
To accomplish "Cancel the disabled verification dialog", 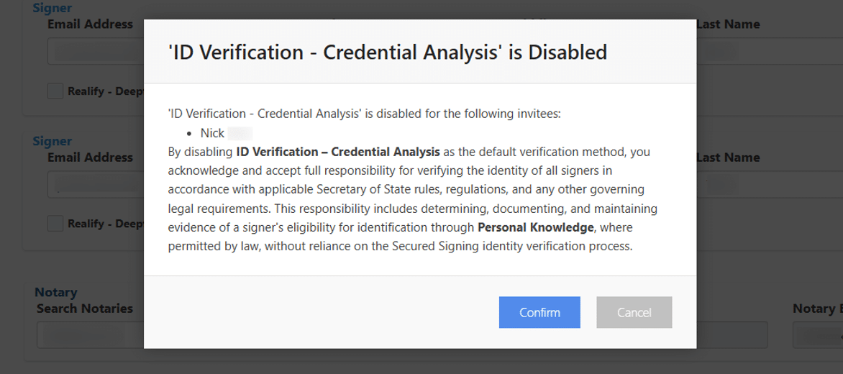I will (634, 312).
